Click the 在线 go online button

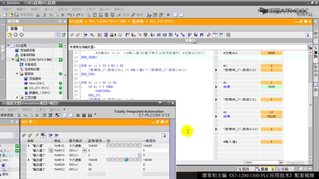click(124, 15)
